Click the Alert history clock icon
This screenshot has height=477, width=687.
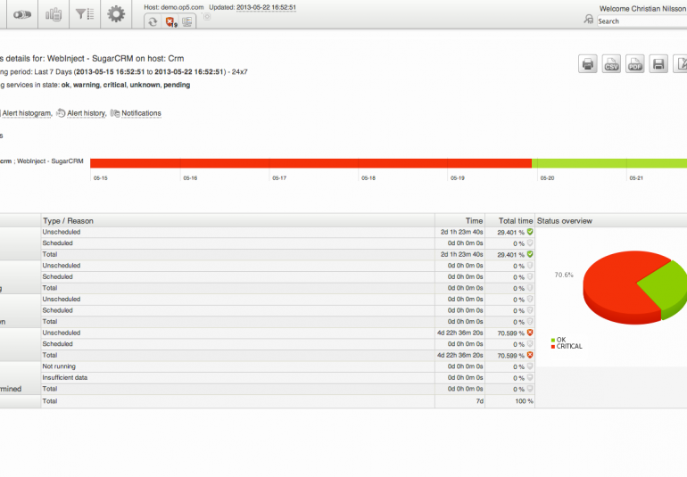coord(61,113)
